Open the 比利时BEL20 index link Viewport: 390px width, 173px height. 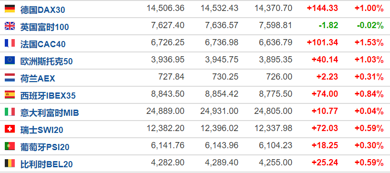(46, 164)
